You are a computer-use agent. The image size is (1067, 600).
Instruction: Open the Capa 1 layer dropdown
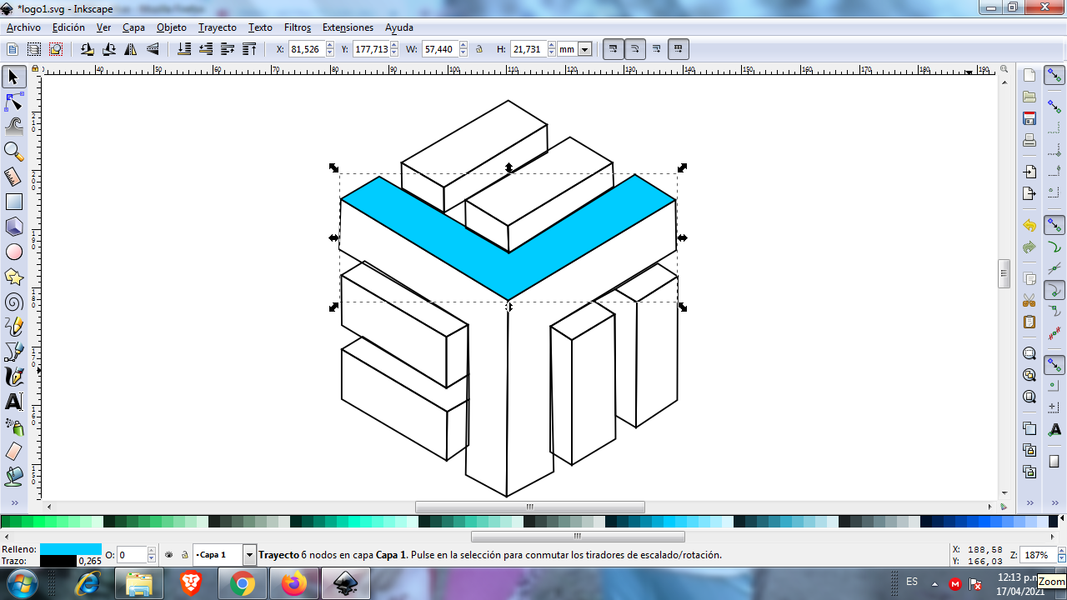249,554
